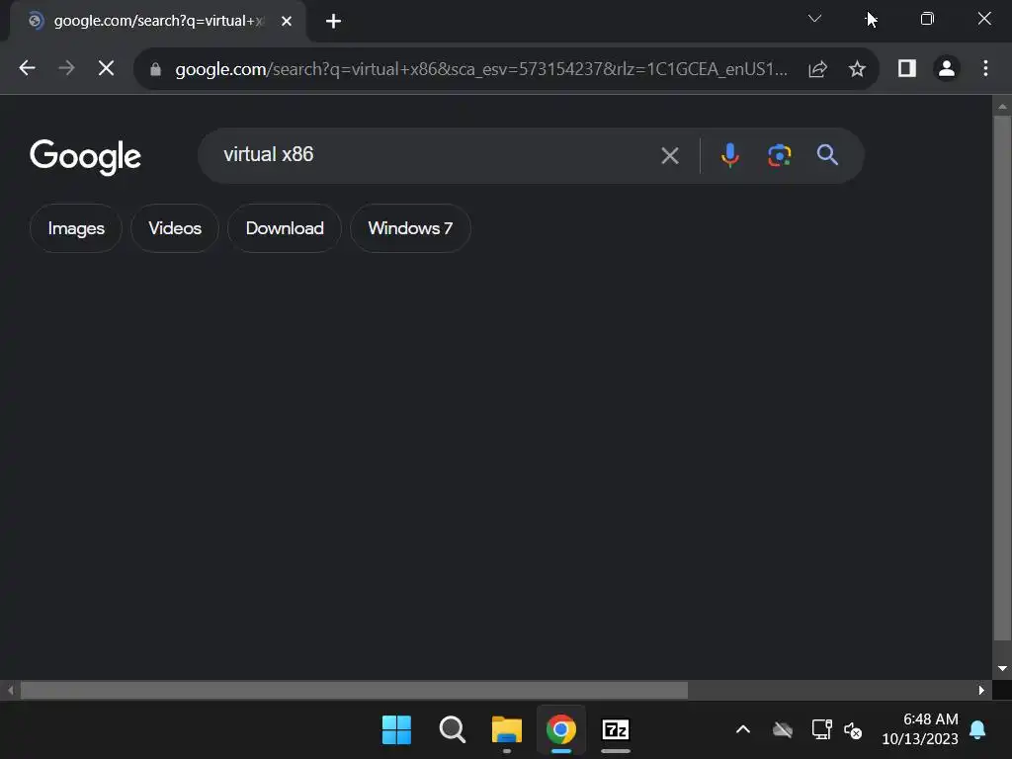Close the Chrome window
This screenshot has height=759, width=1012.
point(984,19)
